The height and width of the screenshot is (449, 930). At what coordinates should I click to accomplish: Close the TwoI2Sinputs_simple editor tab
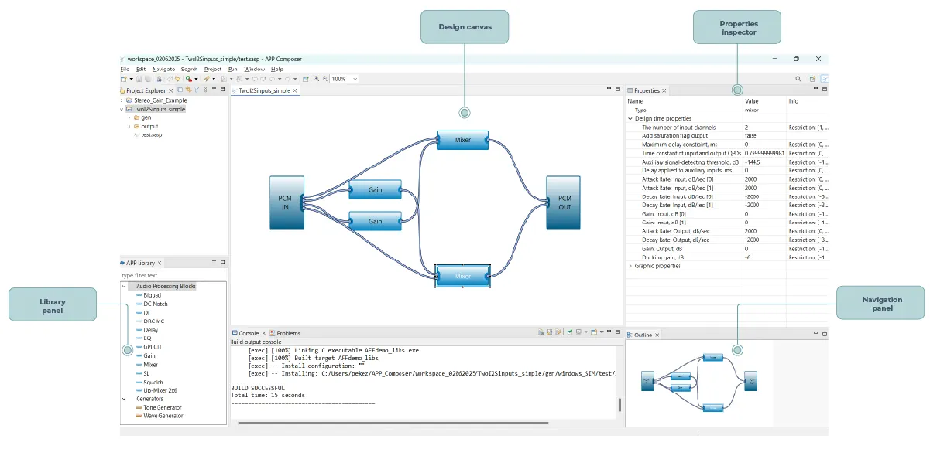(295, 90)
